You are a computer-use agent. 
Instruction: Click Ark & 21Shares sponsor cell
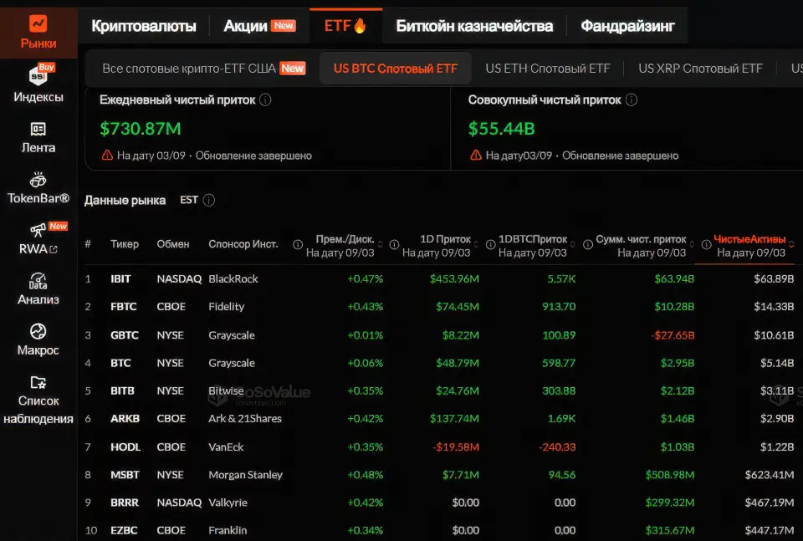click(x=245, y=418)
